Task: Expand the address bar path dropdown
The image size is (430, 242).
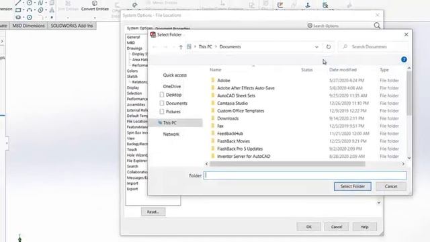Action: pos(316,47)
